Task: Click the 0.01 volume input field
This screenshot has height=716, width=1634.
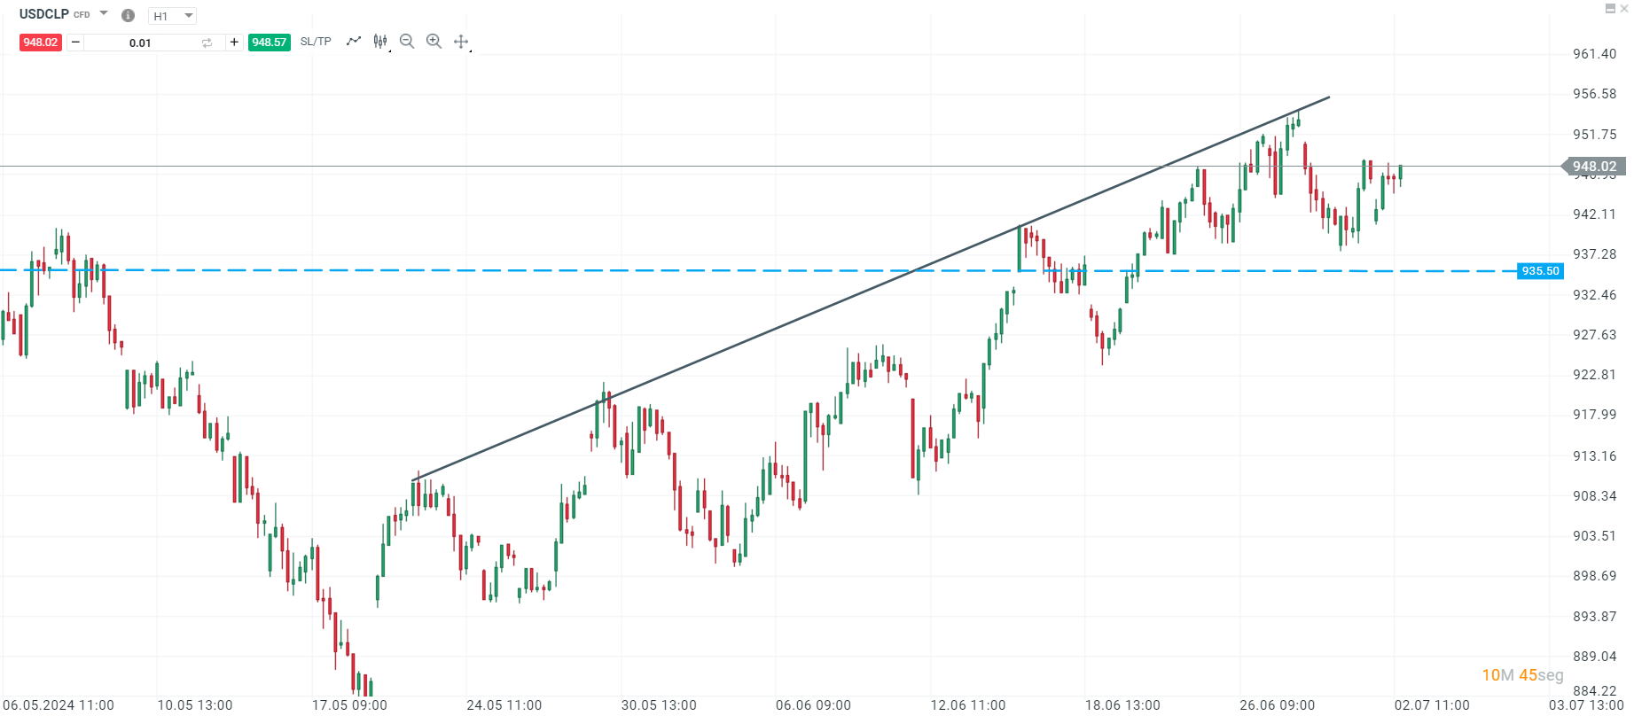Action: (x=140, y=43)
